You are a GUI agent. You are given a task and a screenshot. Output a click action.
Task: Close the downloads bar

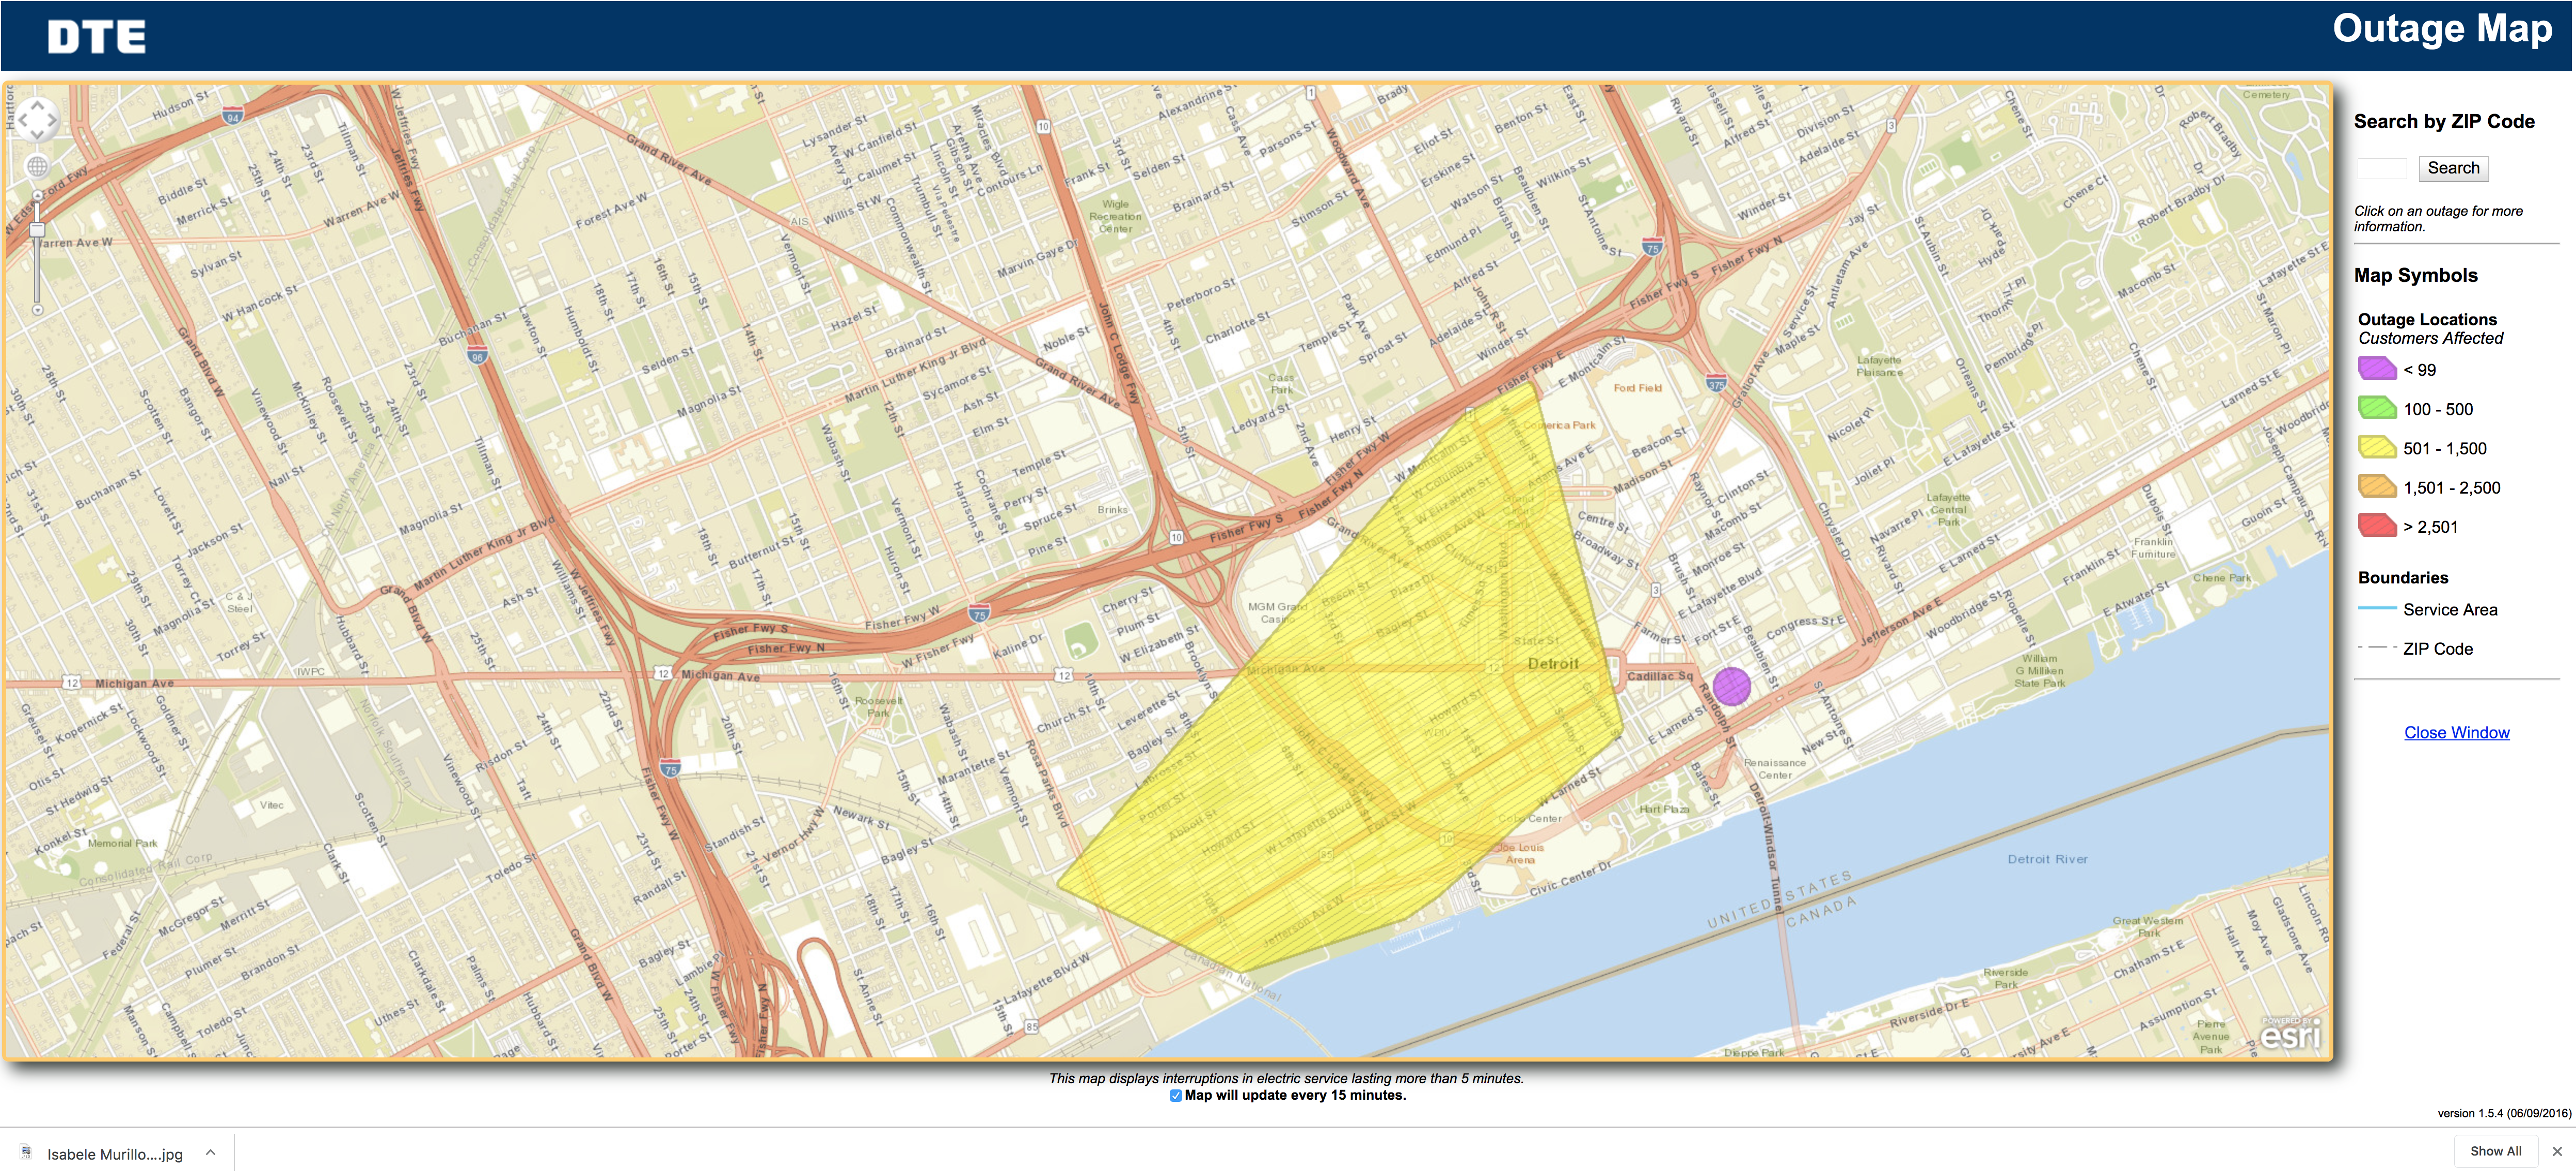[x=2556, y=1151]
